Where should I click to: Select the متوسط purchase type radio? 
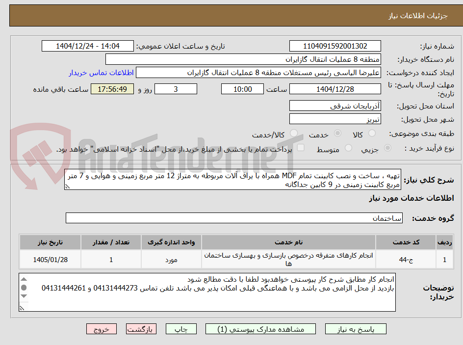click(x=348, y=148)
